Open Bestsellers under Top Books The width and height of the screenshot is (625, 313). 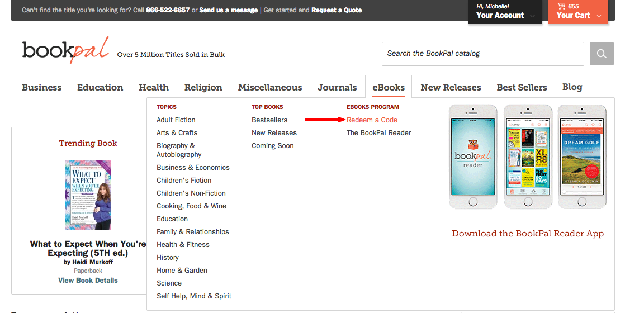[x=269, y=120]
